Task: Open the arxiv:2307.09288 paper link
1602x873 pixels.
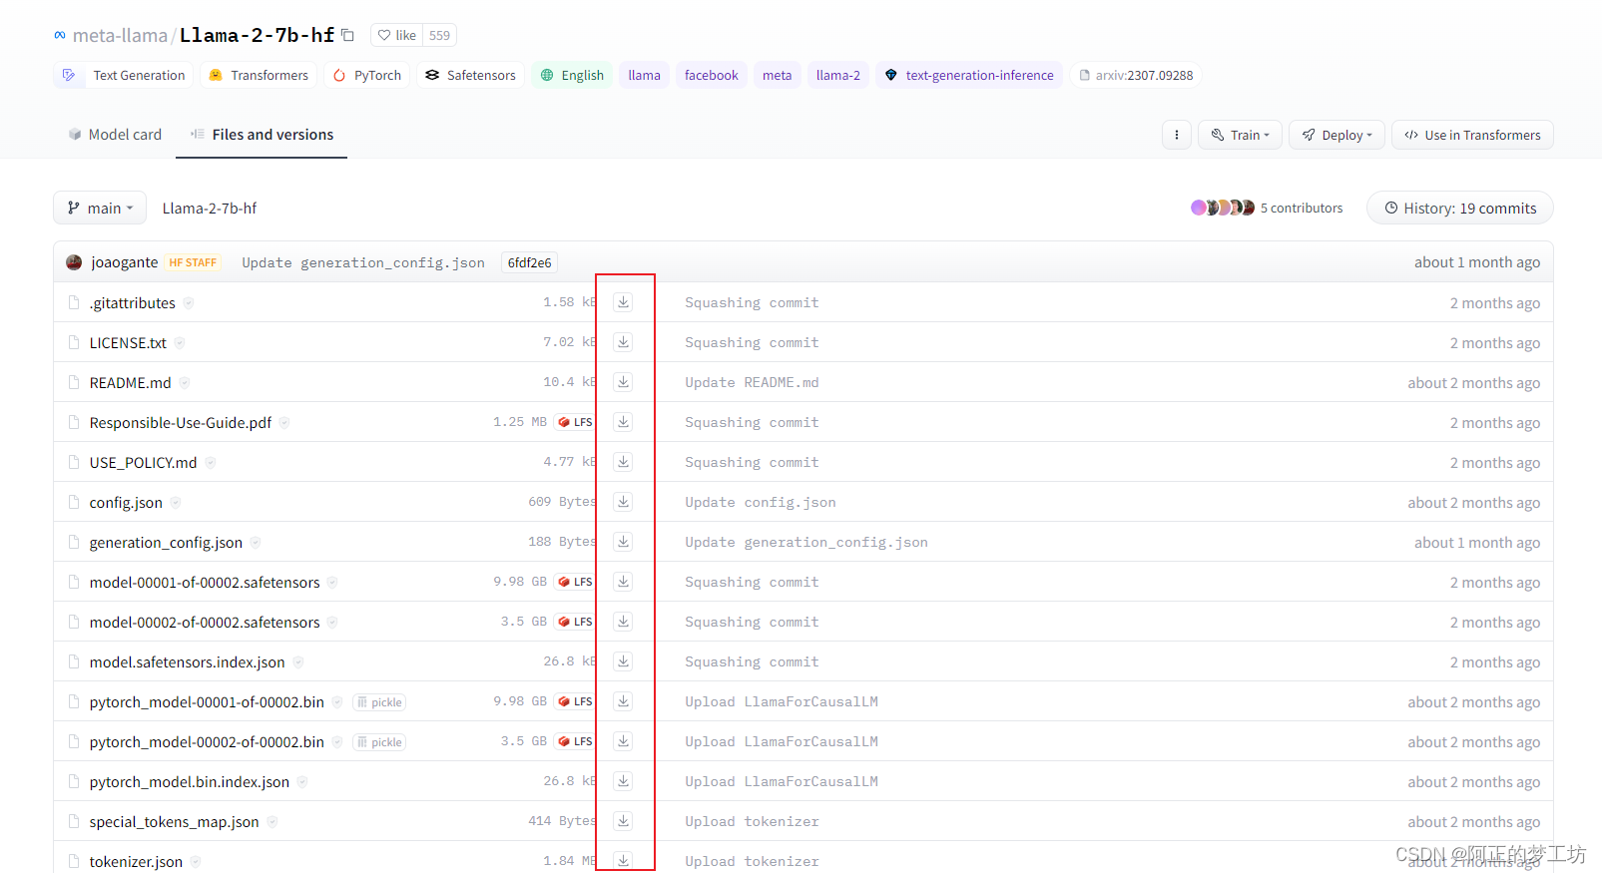Action: click(x=1136, y=75)
